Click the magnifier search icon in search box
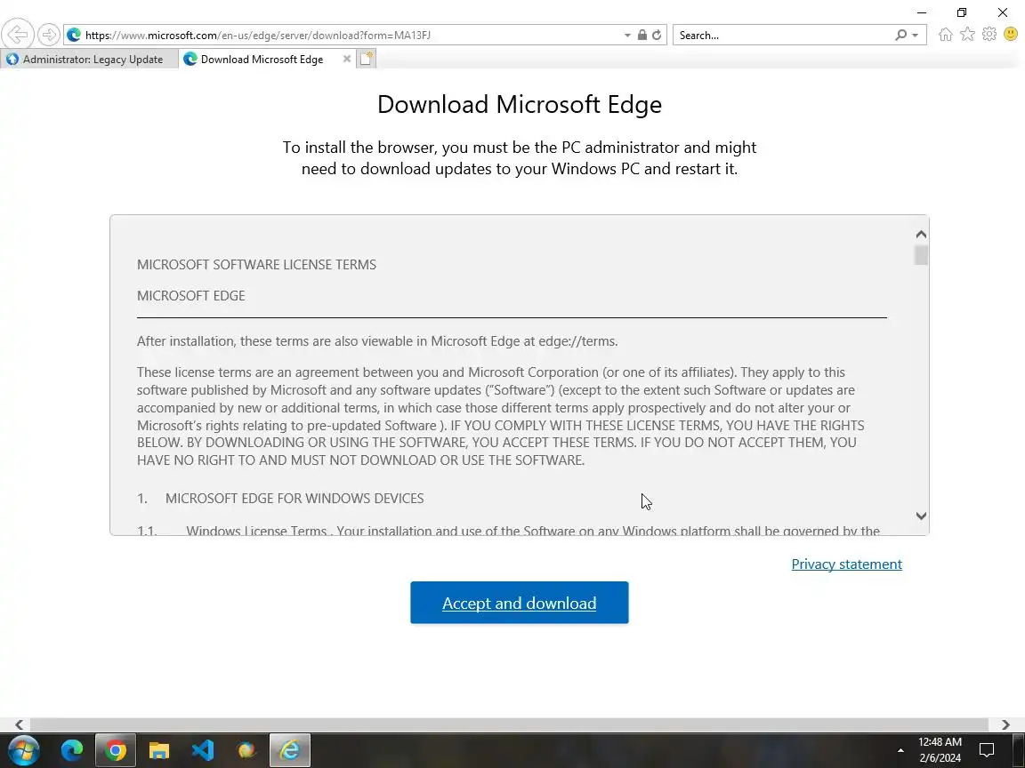Image resolution: width=1025 pixels, height=768 pixels. point(900,35)
